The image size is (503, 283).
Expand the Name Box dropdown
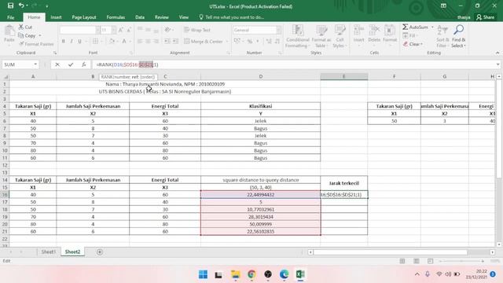point(35,64)
